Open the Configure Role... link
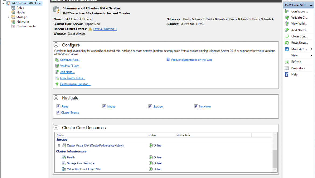The image size is (315, 178). click(70, 60)
